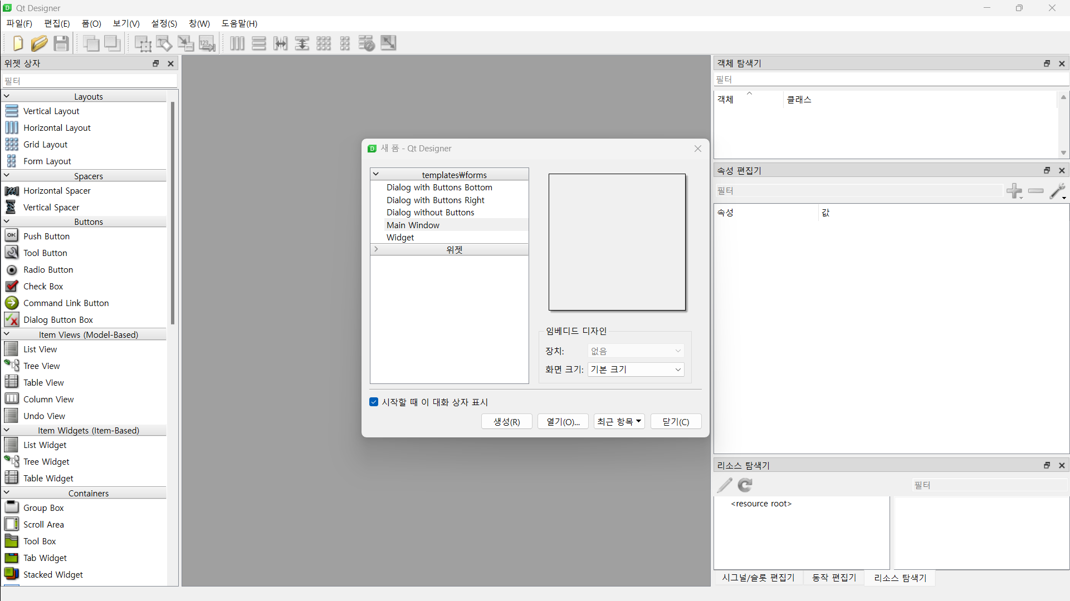Click the 열기(O)... button
Viewport: 1070px width, 601px height.
pos(563,422)
